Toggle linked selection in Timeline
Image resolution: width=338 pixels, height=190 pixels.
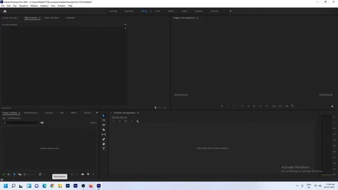coord(126,121)
